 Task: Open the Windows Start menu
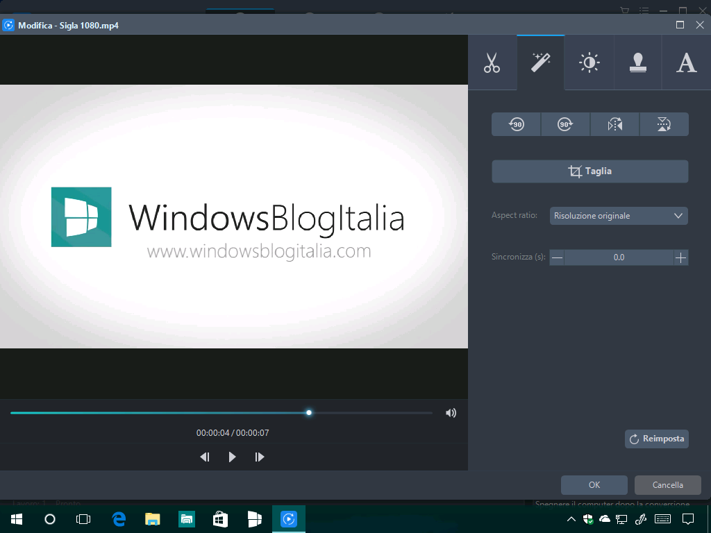[x=17, y=519]
